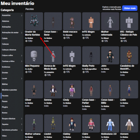Viewport: 140px width, 140px height.
Task: Expand the Servidores privados chevron
Action: point(22,130)
